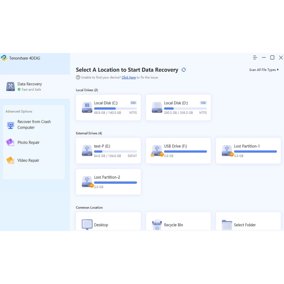Click the Video Repair icon
The image size is (284, 284).
(x=10, y=160)
